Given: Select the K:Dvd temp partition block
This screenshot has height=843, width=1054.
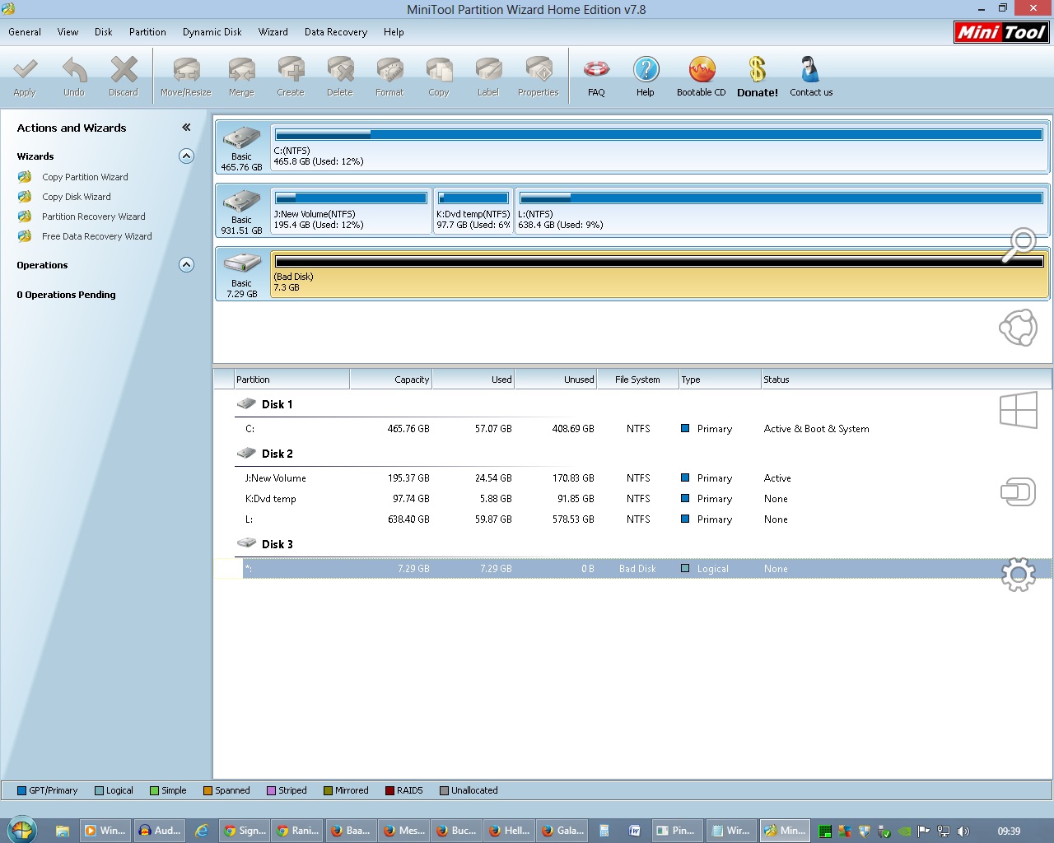Looking at the screenshot, I should point(473,210).
